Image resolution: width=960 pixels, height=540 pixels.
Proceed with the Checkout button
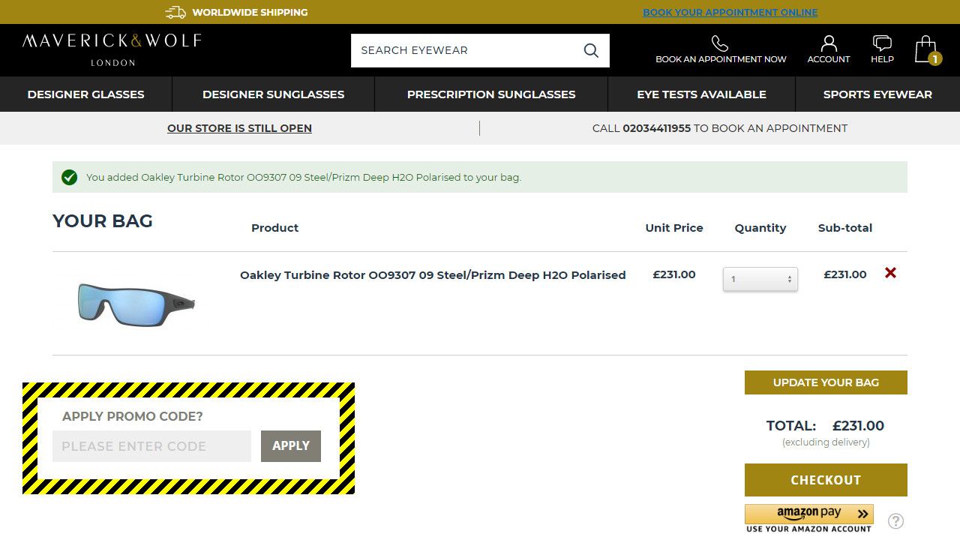click(x=826, y=480)
